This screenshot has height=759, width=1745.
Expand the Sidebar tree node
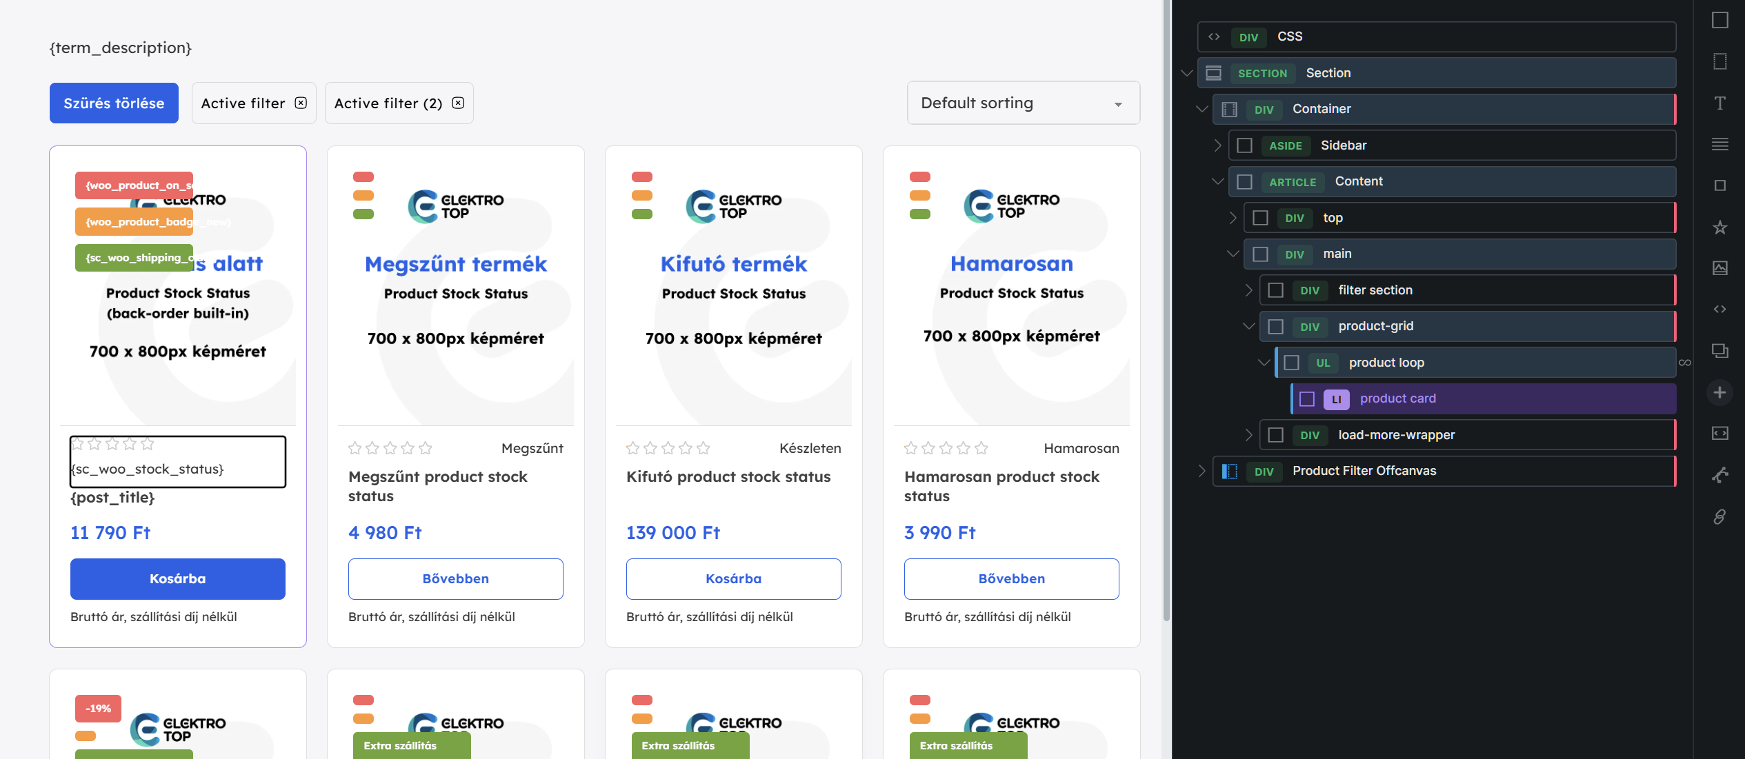click(x=1217, y=145)
